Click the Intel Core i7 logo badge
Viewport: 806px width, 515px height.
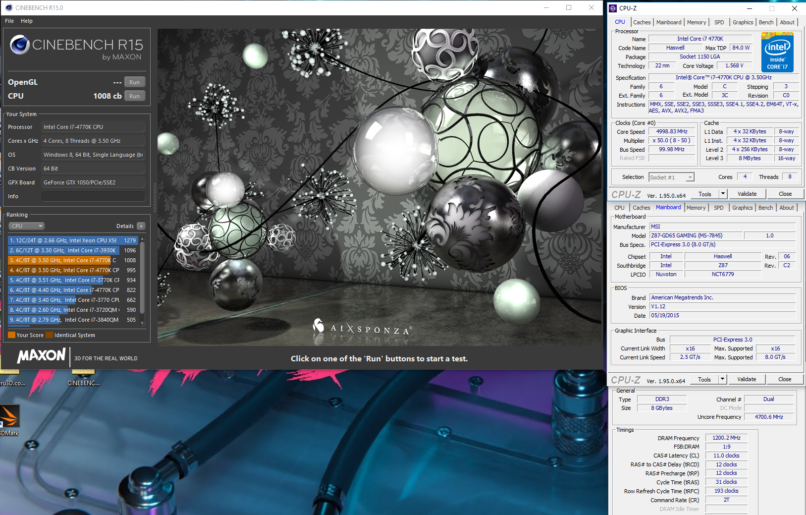pyautogui.click(x=777, y=53)
